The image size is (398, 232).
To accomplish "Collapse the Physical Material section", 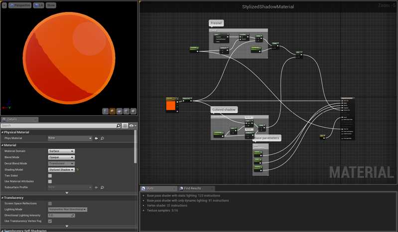I will tap(2, 132).
